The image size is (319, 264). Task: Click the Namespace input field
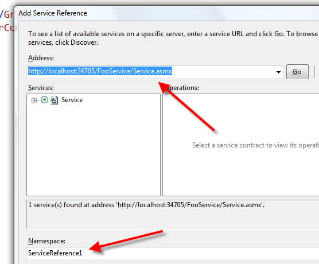point(173,253)
